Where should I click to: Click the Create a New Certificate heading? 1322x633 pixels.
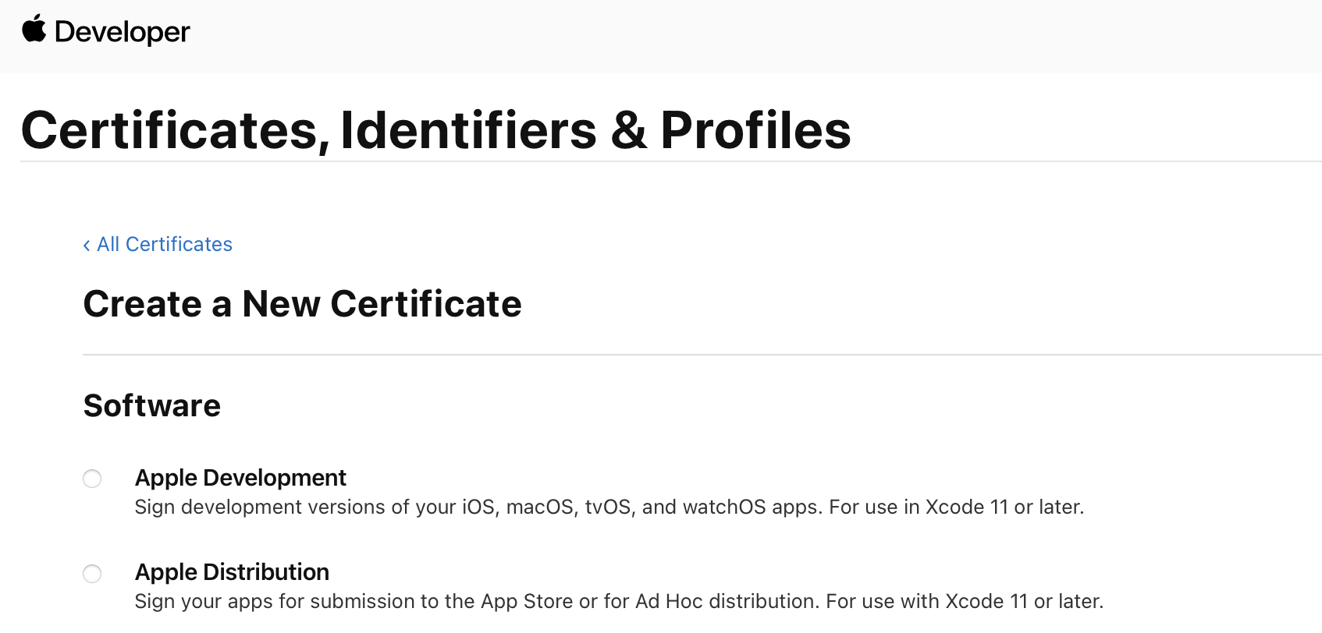[x=302, y=304]
